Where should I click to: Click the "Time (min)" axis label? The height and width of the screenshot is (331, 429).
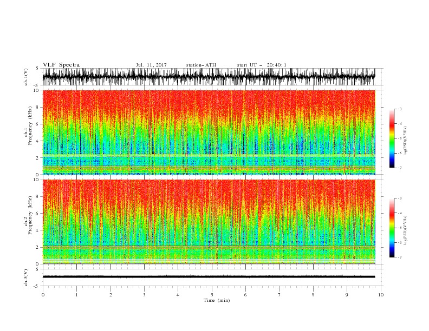point(217,300)
